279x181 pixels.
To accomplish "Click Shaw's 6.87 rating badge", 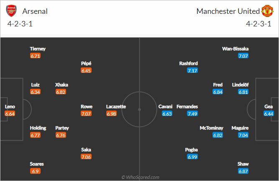I will (x=243, y=171).
